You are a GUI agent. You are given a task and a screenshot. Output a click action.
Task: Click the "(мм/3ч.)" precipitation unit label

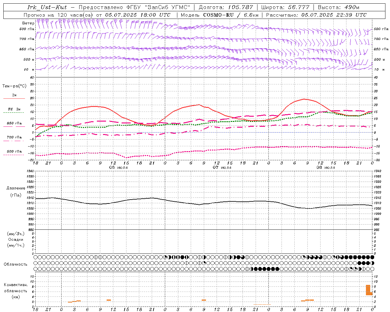(x=16, y=234)
